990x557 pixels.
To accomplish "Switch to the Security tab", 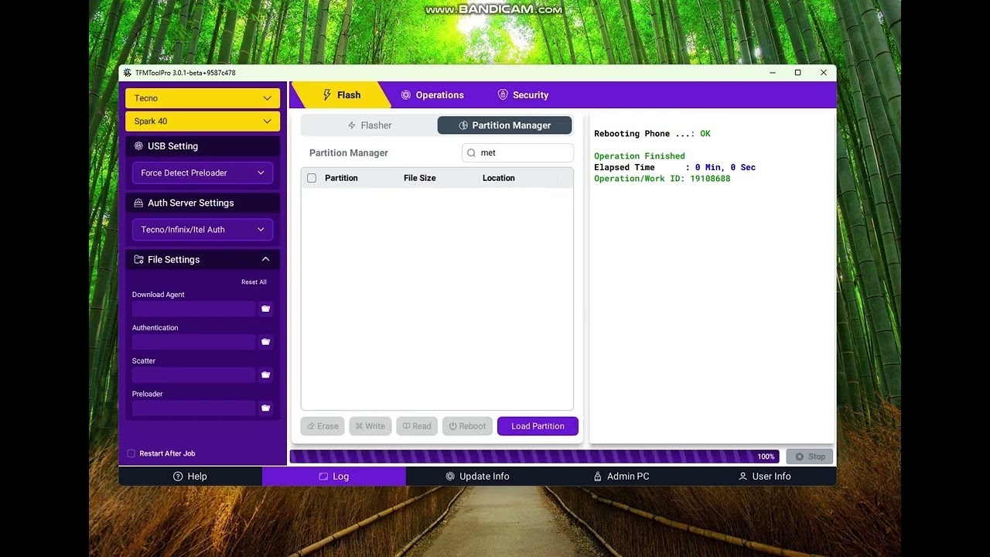I will click(x=523, y=95).
